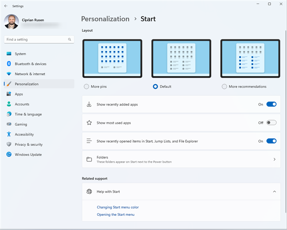Maximize the Settings window
Viewport: 287px width, 230px height.
(x=269, y=4)
